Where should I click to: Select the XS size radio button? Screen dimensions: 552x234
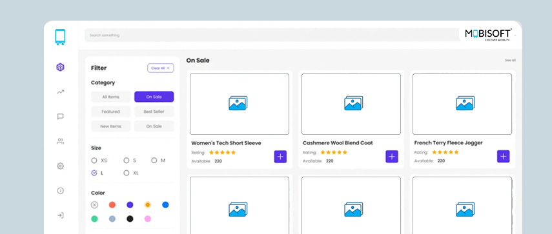pos(94,161)
